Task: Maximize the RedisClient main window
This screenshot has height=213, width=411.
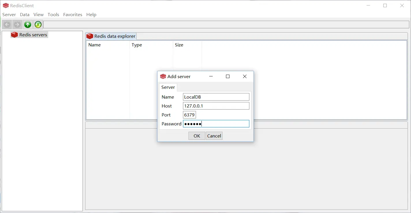Action: click(385, 5)
